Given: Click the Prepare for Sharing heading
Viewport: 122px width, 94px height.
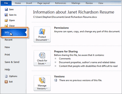Looking at the screenshot, I should 66,51.
